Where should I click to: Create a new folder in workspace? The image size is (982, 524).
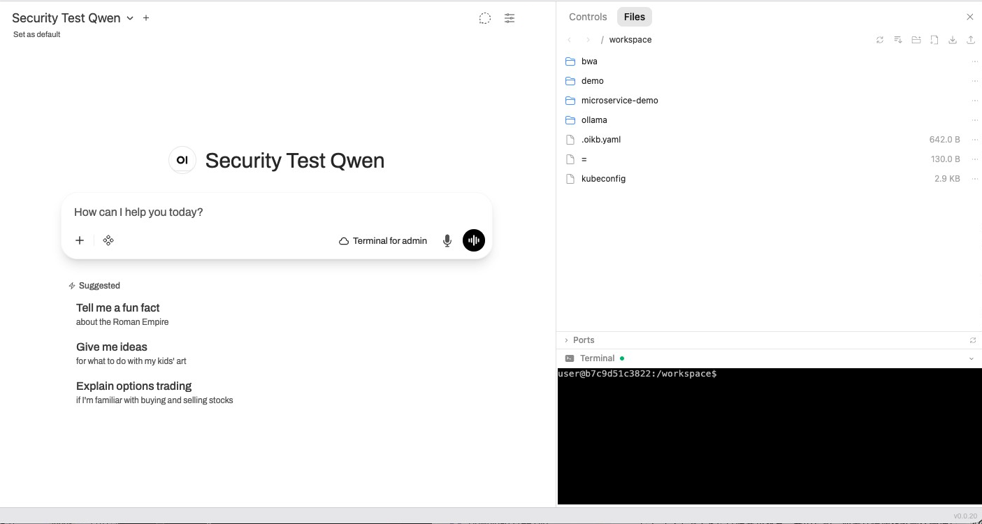pyautogui.click(x=916, y=40)
